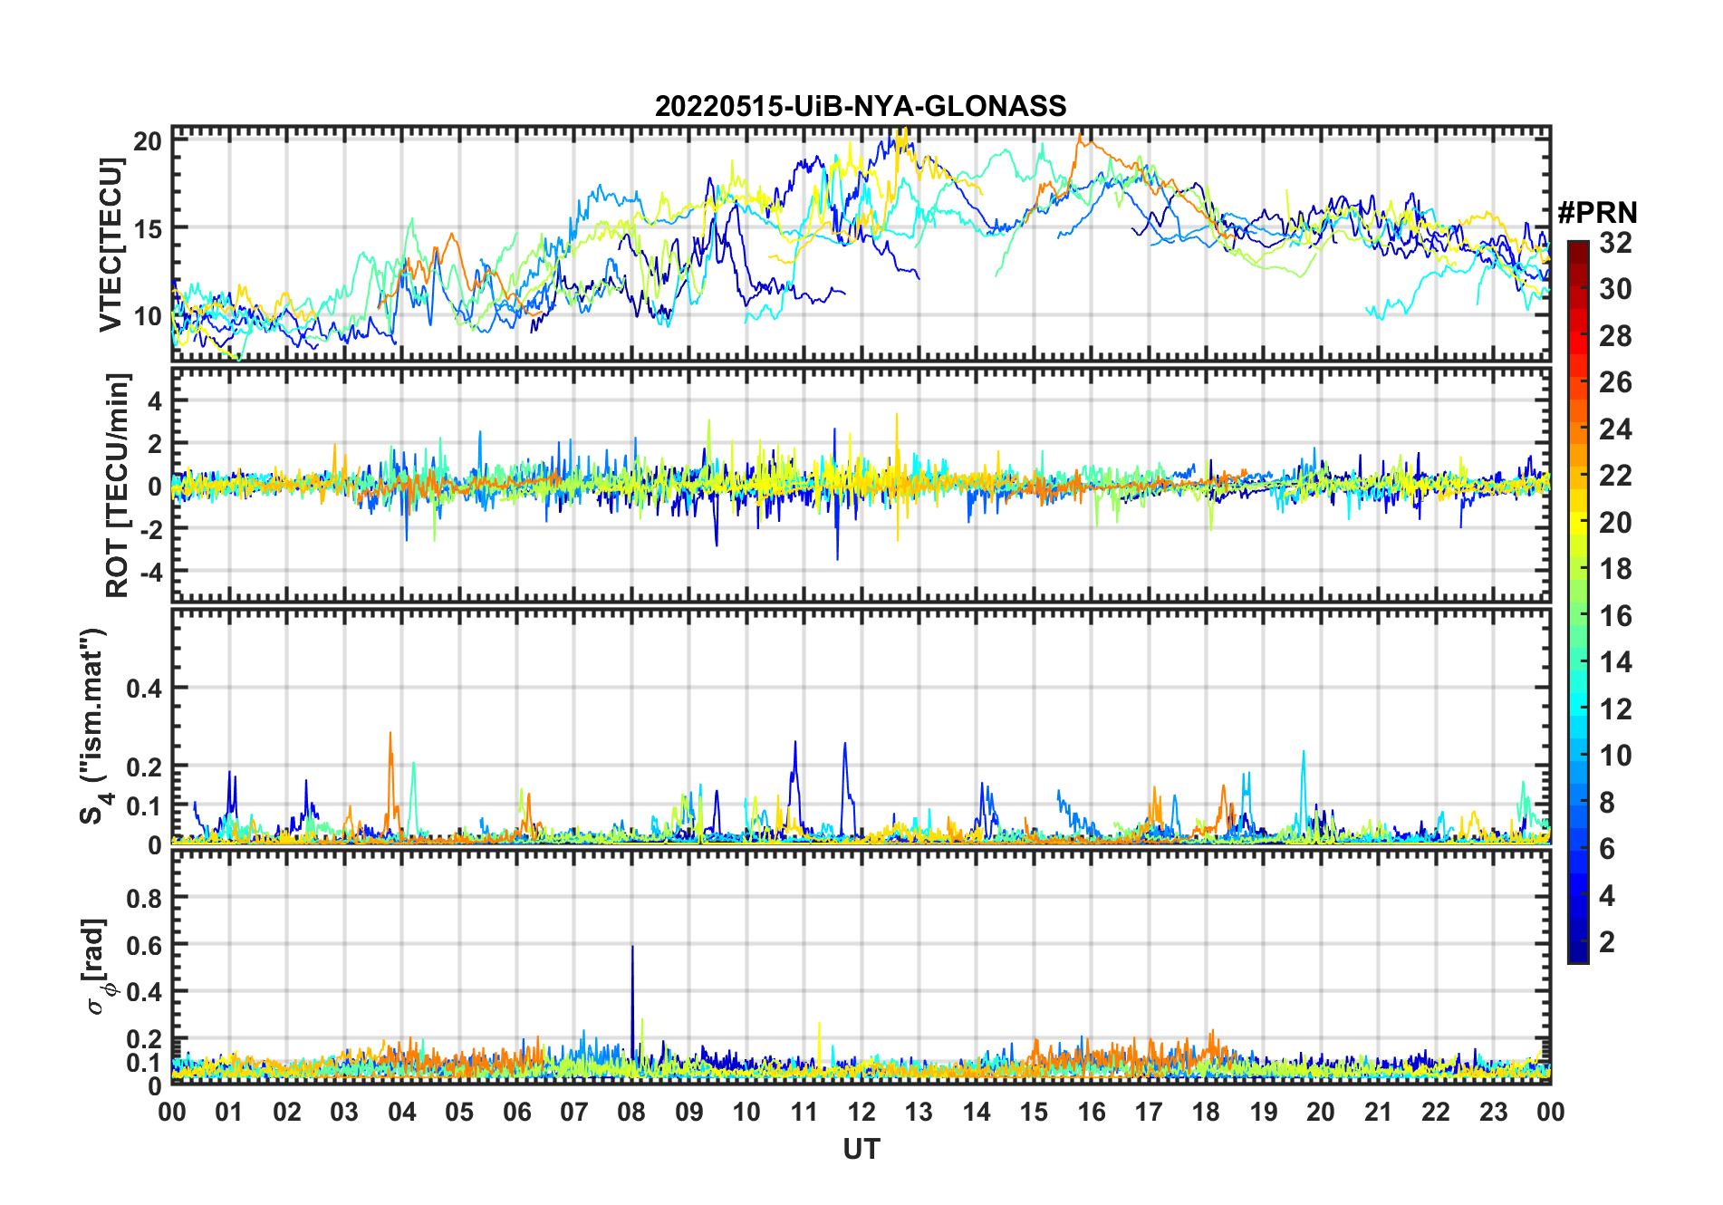Viewport: 1723px width, 1205px height.
Task: Click x-axis hour label 03
Action: (344, 1112)
